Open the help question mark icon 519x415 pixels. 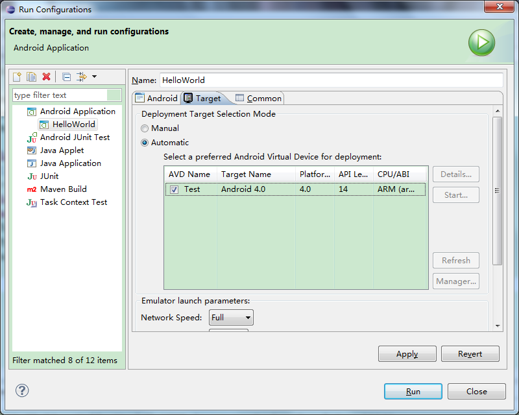[x=22, y=390]
